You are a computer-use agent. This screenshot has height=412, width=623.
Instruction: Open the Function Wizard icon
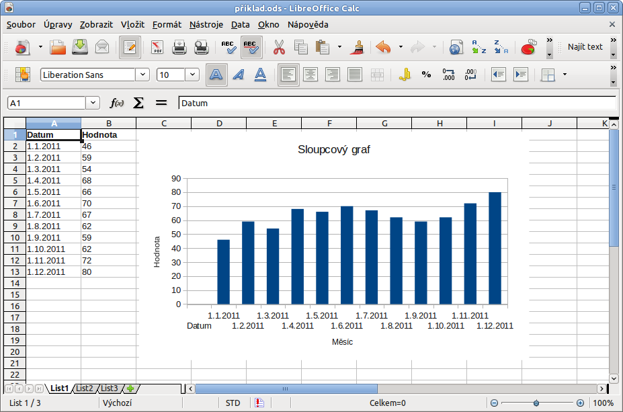pos(117,104)
